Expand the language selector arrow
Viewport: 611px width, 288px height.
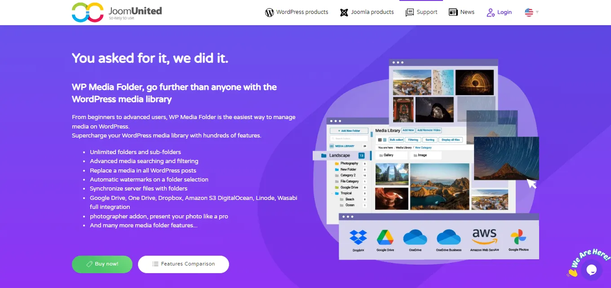[537, 12]
